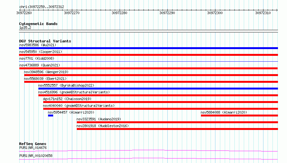The width and height of the screenshot is (287, 163).
Task: Open the nsv545950 (Cooper2011) variant label
Action: (41, 52)
